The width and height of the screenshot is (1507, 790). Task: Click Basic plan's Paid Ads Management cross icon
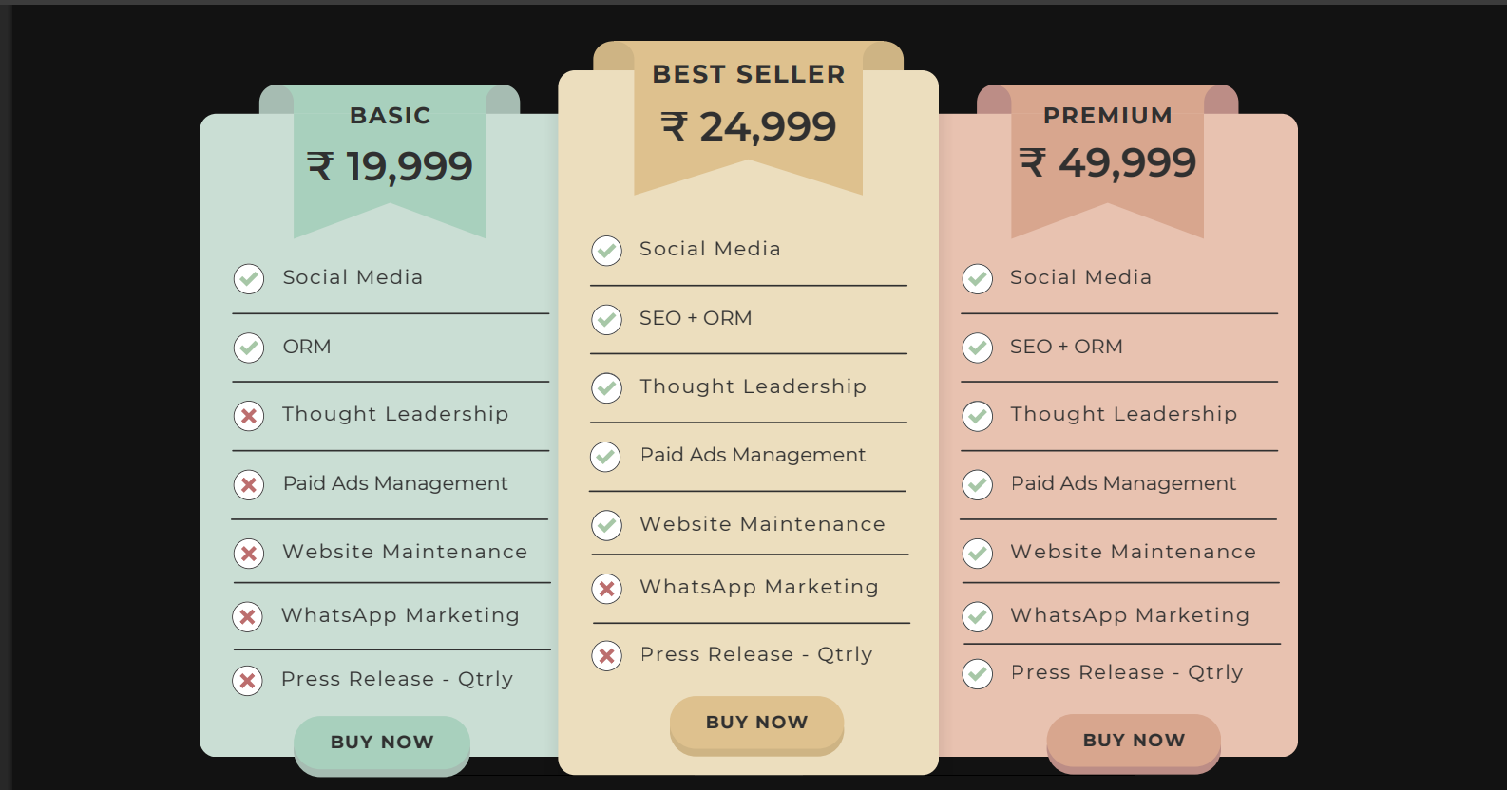249,485
